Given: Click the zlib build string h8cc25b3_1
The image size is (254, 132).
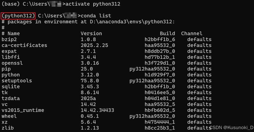Looking at the screenshot, I should point(160,128).
